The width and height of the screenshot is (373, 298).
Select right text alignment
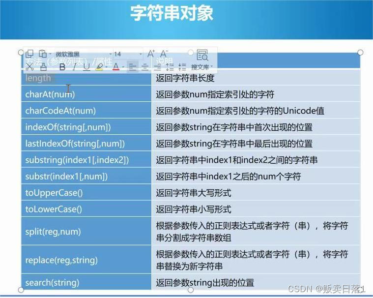157,67
